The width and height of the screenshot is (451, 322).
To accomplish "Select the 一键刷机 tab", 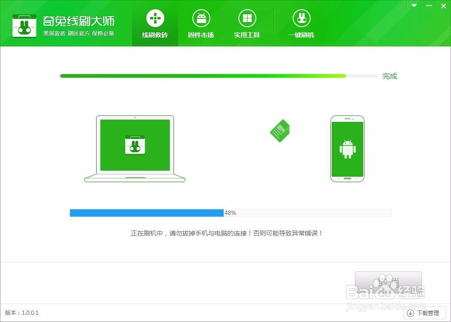I will tap(301, 23).
